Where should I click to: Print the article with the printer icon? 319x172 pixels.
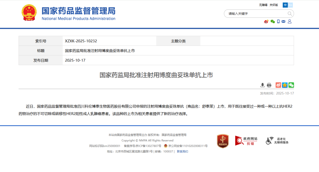(x=269, y=85)
